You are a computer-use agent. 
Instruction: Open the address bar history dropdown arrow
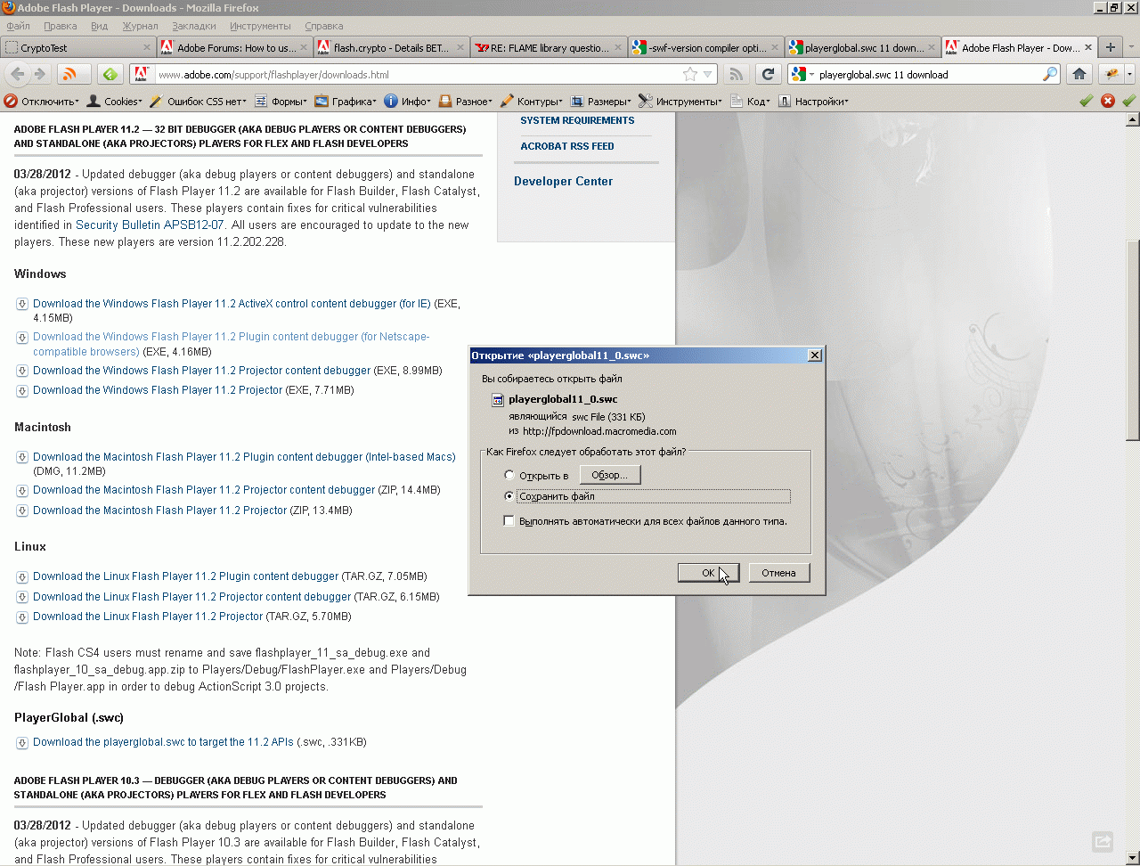coord(708,74)
